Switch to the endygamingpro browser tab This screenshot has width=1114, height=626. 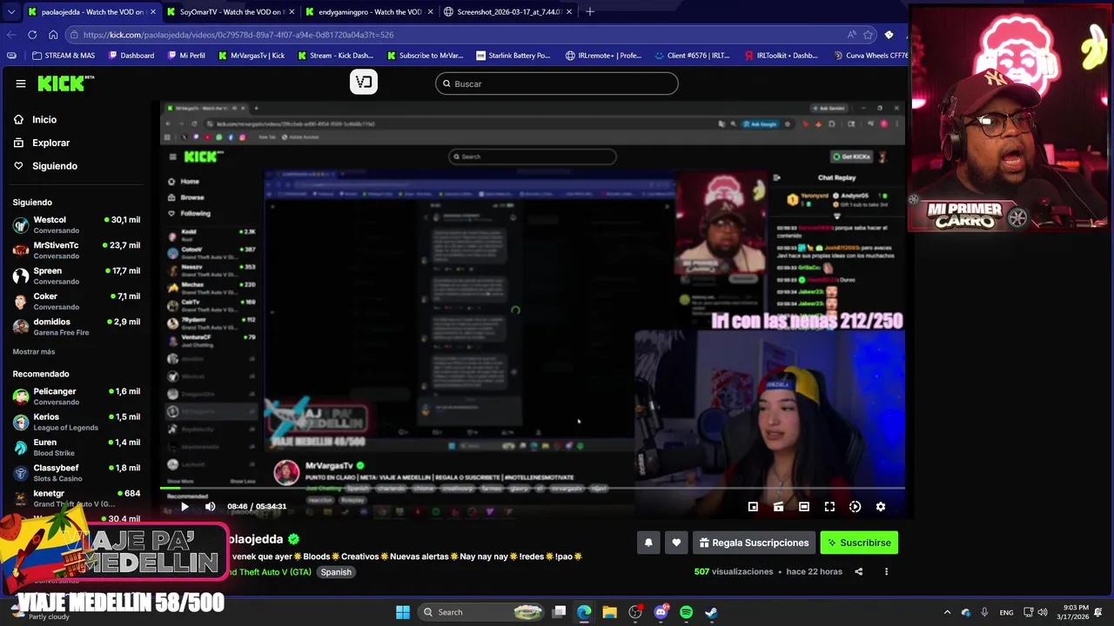click(x=369, y=12)
